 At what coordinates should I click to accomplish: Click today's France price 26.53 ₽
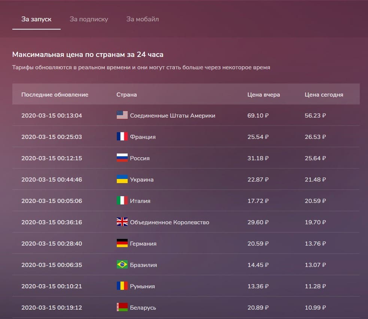tap(315, 137)
